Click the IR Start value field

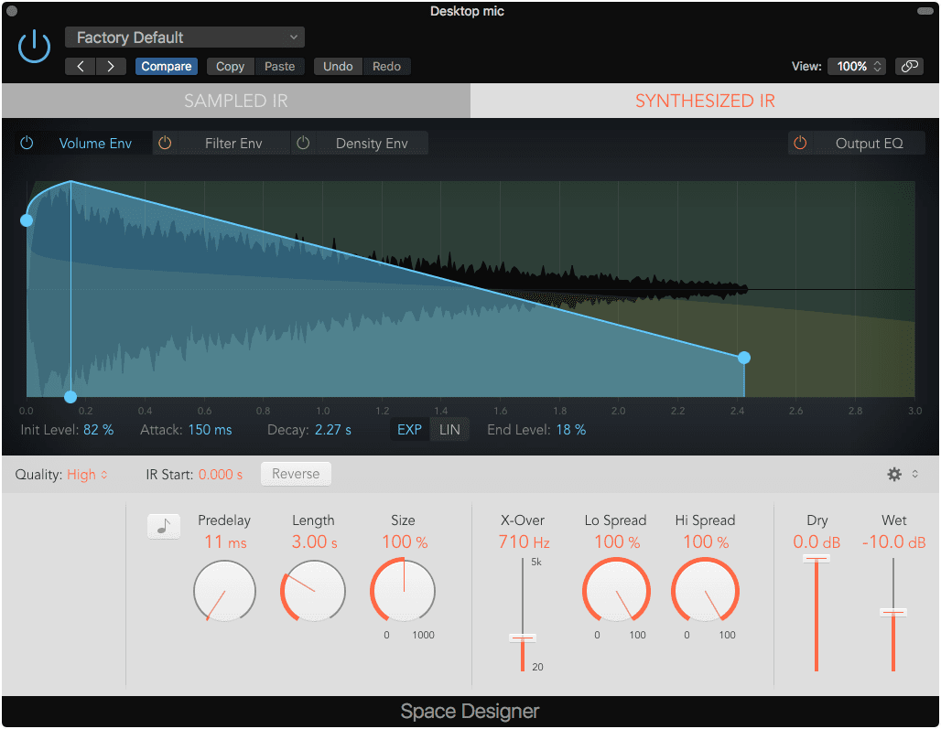click(x=221, y=475)
